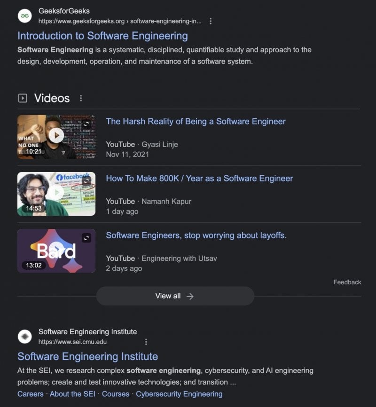Click the https://www.sei.cmu.edu URL
The image size is (376, 407).
(72, 342)
